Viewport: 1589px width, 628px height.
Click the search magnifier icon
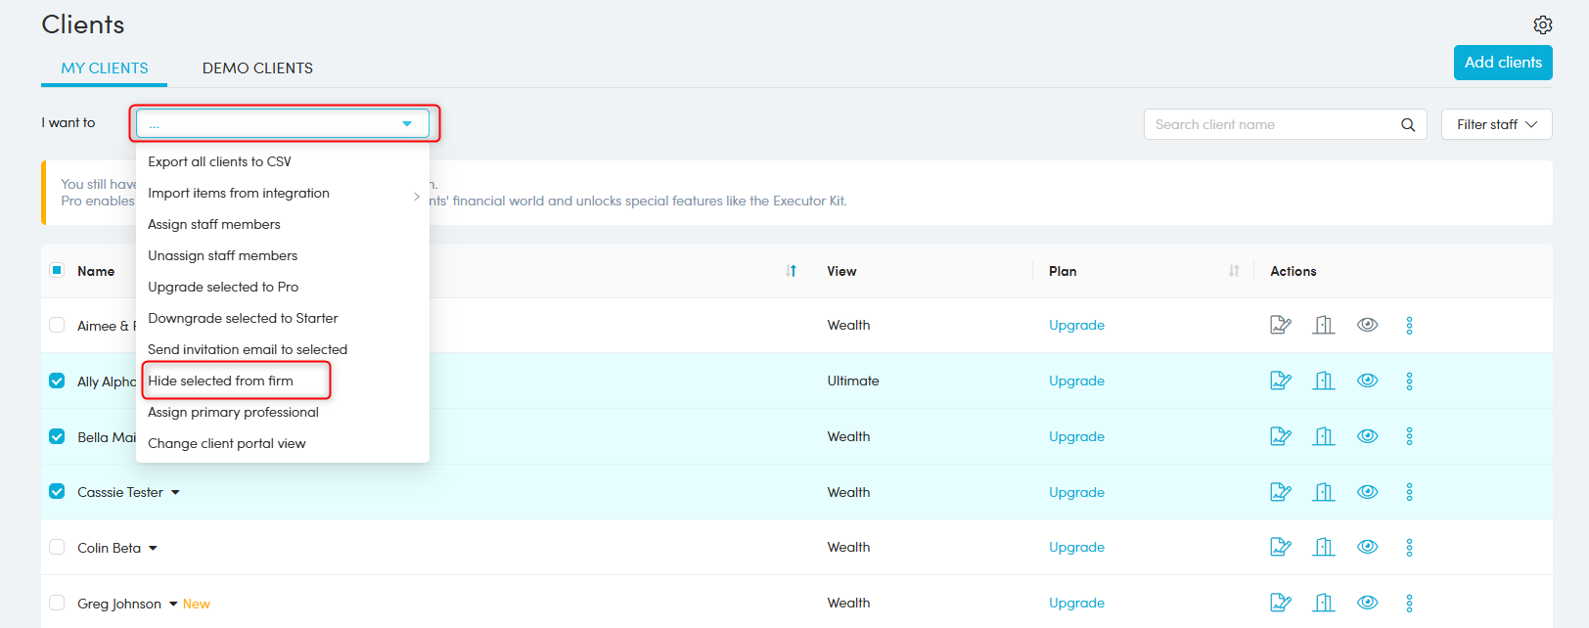point(1407,124)
